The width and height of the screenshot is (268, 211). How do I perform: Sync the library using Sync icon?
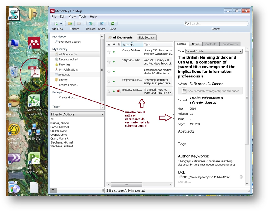[x=113, y=24]
